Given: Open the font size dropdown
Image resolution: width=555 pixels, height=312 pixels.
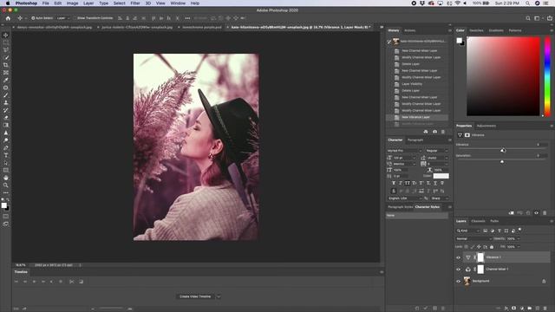Looking at the screenshot, I should pyautogui.click(x=405, y=158).
